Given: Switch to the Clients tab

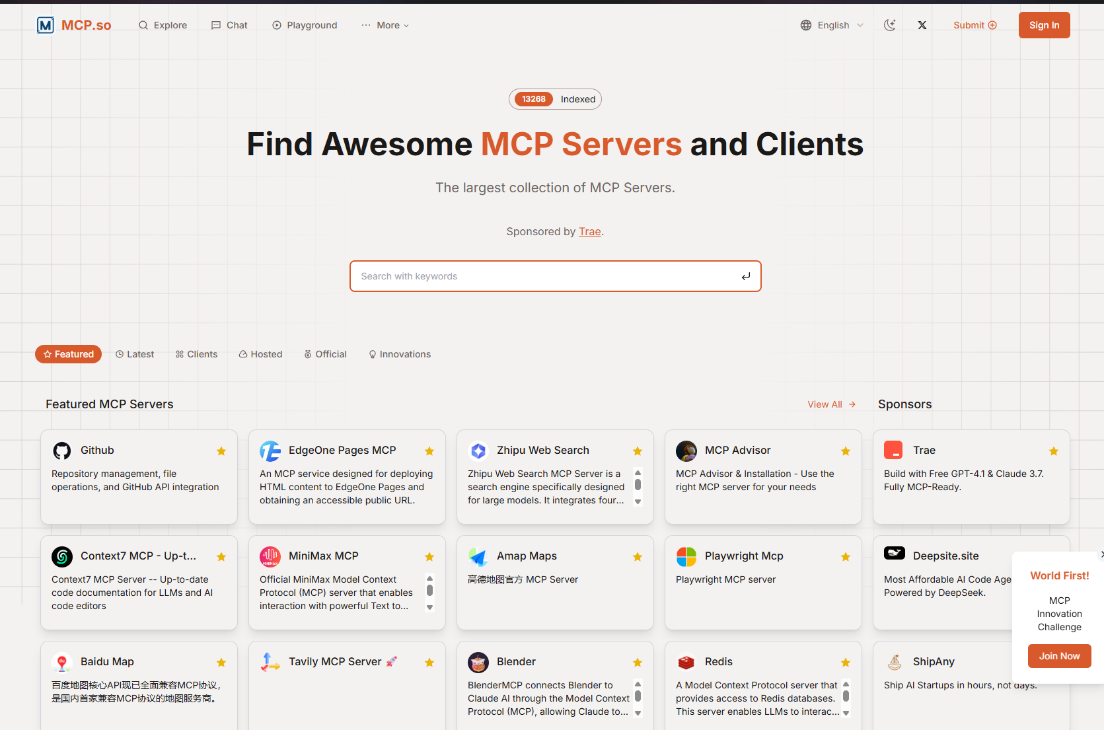Looking at the screenshot, I should pyautogui.click(x=196, y=354).
